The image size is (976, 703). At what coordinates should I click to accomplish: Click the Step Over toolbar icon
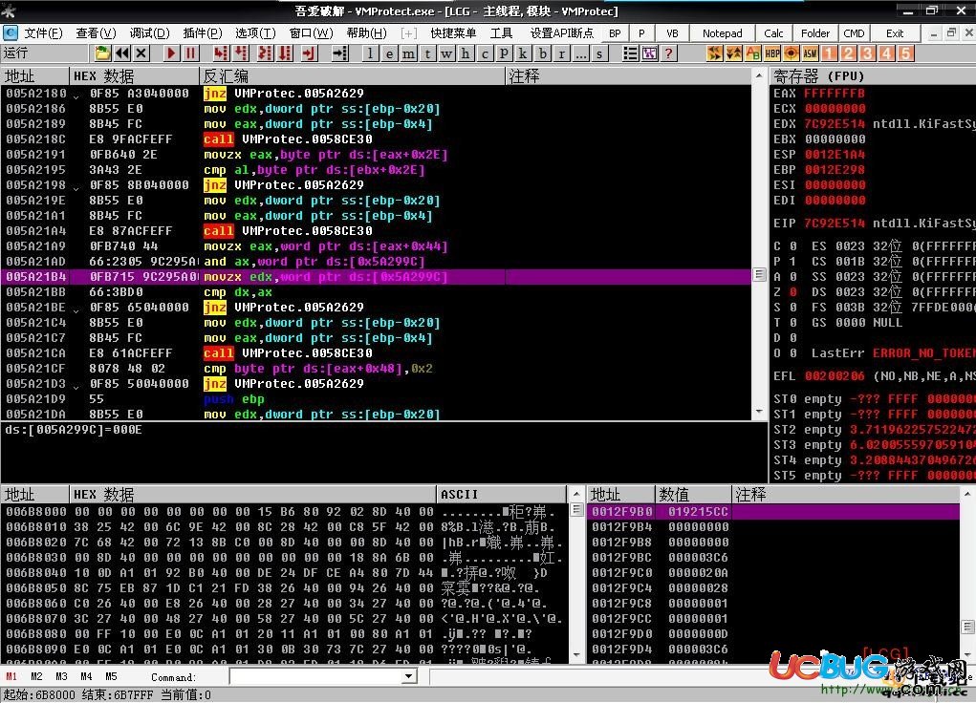pyautogui.click(x=240, y=53)
